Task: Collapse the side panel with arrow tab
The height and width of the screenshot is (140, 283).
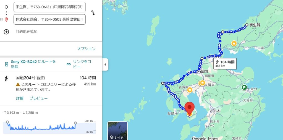Action: tap(105, 64)
